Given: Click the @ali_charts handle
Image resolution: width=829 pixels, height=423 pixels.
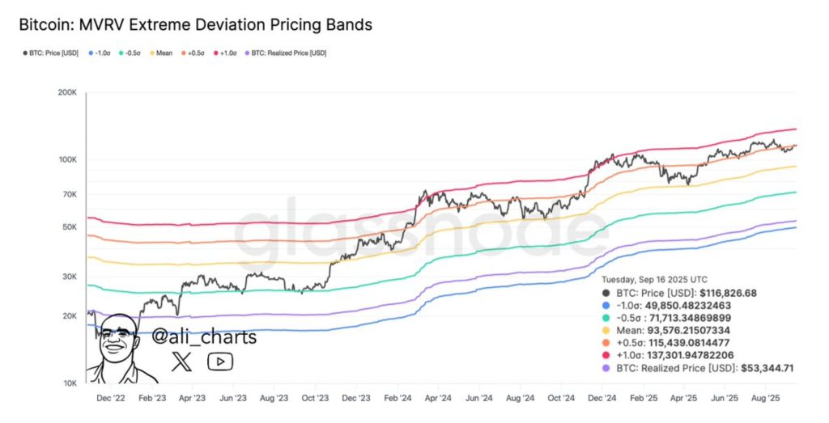Looking at the screenshot, I should tap(204, 337).
